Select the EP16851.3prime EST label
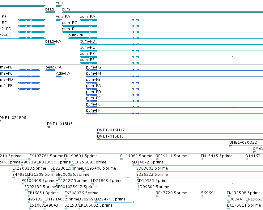 coord(43,193)
